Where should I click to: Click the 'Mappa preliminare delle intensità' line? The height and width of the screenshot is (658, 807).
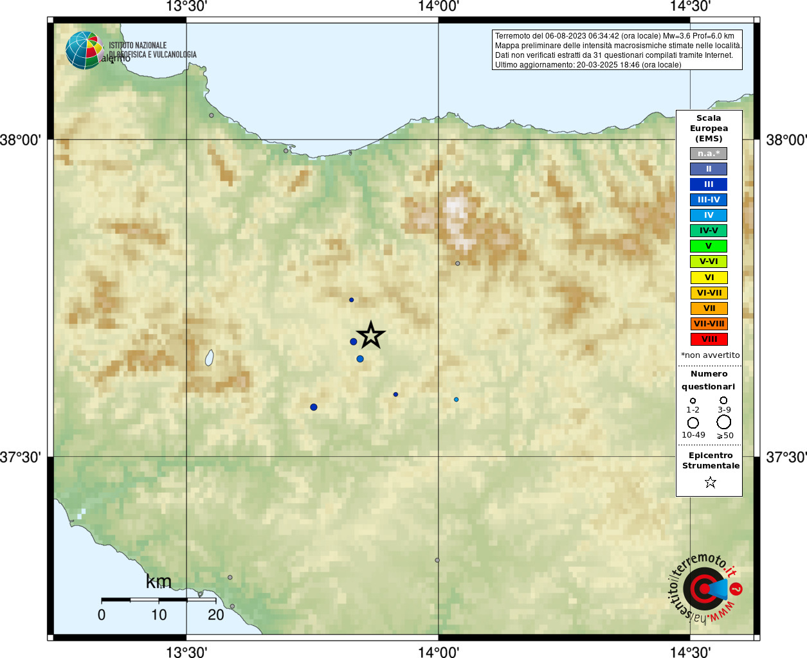618,46
